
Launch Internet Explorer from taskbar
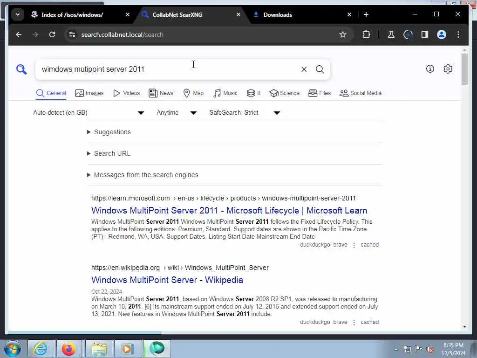click(x=41, y=349)
